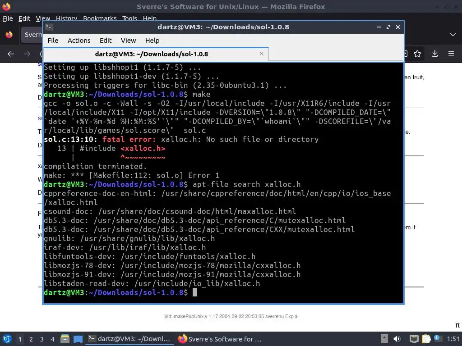Click the 'fatal error:' text in terminal
The image size is (462, 346).
tap(129, 139)
